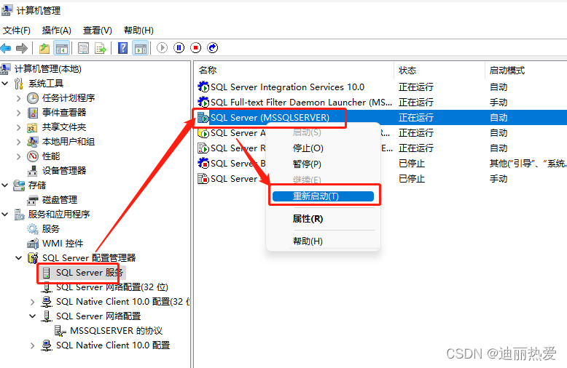Screen dimensions: 567x368
Task: Select MSSQLSERVER 的协议 tree item
Action: pyautogui.click(x=116, y=331)
